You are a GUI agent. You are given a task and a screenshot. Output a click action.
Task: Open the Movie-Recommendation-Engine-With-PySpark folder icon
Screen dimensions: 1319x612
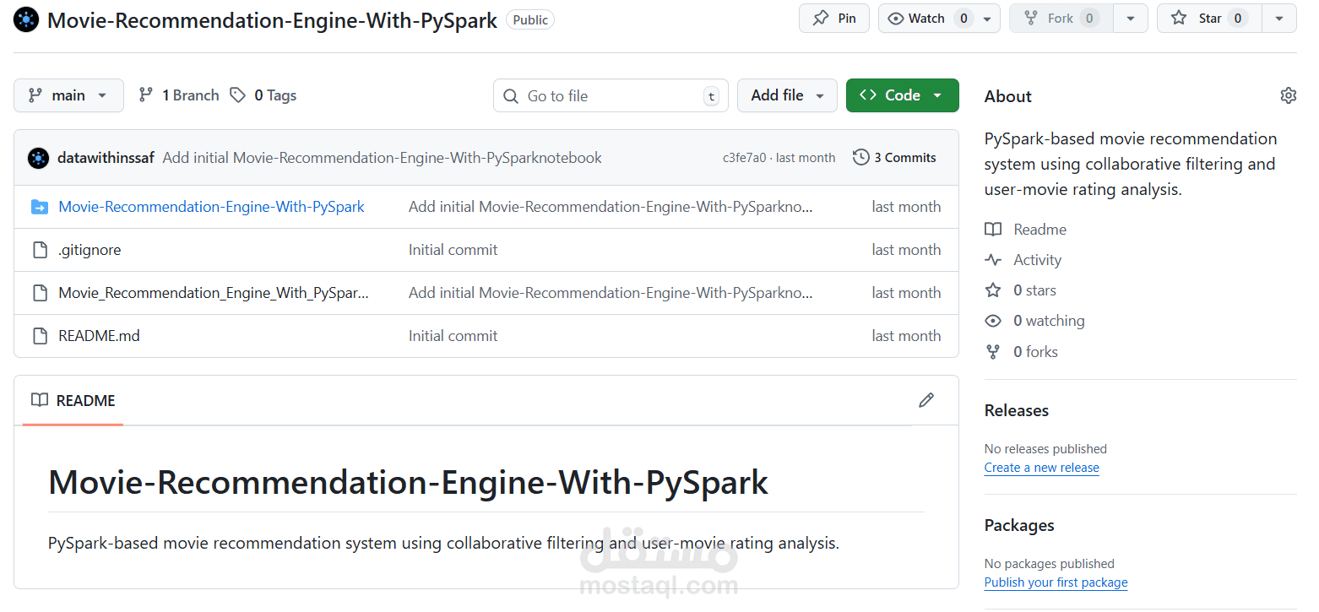39,207
